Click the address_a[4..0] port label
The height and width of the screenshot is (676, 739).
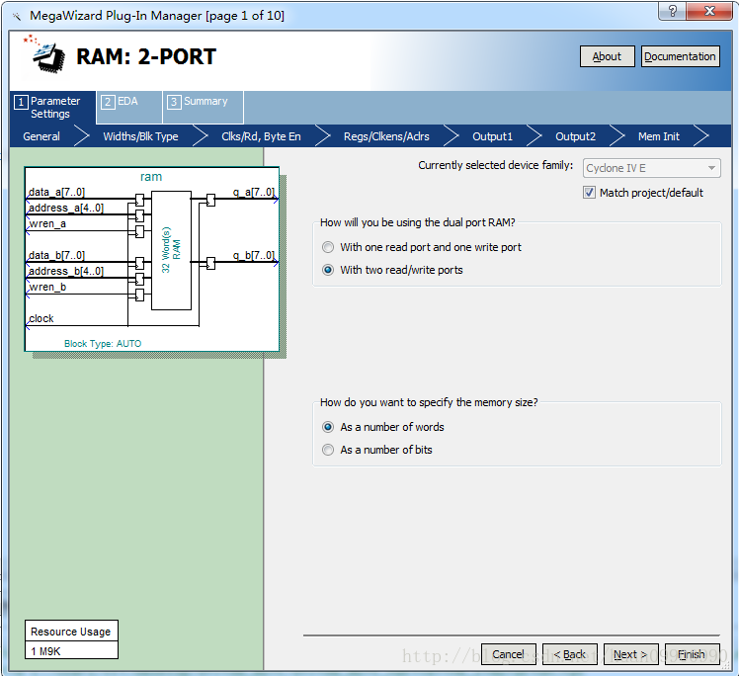click(x=66, y=208)
